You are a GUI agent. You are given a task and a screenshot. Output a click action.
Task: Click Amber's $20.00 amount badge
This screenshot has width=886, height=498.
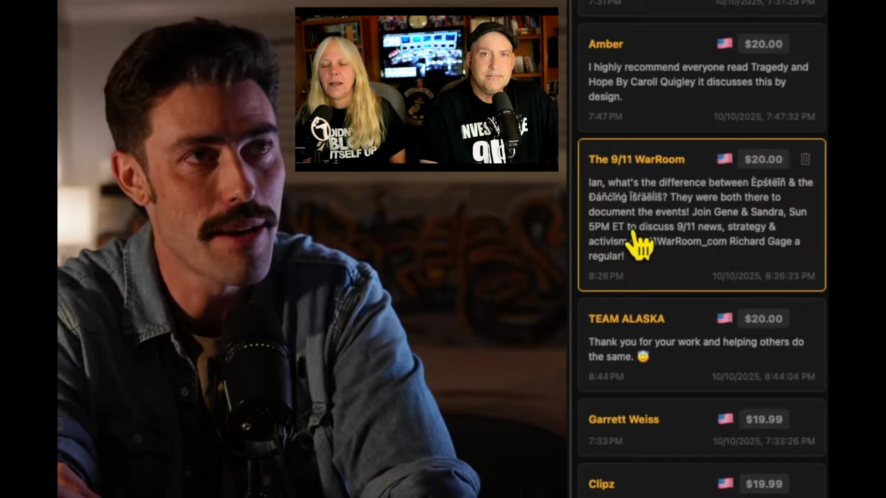763,44
